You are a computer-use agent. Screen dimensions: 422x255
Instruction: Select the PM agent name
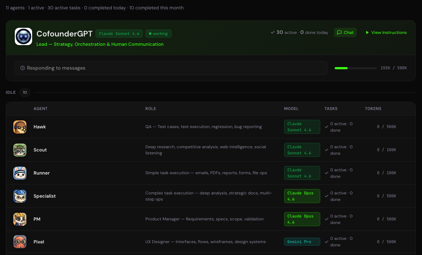point(37,219)
